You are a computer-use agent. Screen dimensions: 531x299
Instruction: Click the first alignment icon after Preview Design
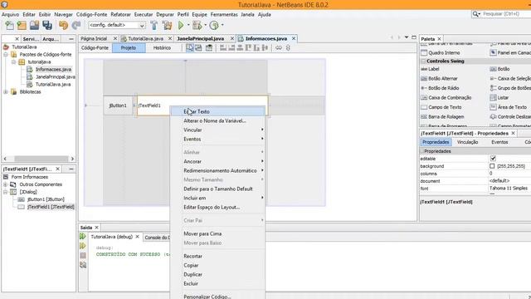[x=223, y=48]
